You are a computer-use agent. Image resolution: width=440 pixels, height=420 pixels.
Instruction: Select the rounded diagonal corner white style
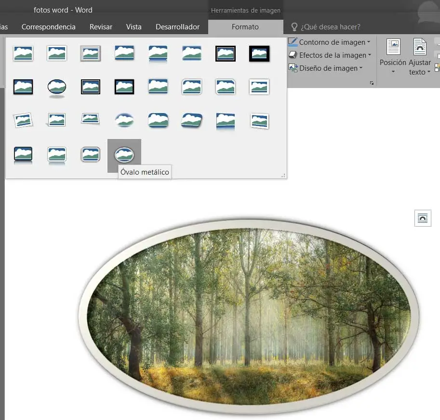coord(192,87)
